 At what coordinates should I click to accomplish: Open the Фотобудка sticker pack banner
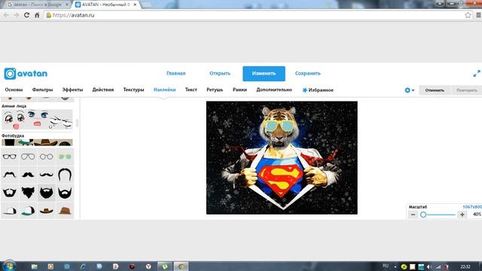click(x=37, y=142)
